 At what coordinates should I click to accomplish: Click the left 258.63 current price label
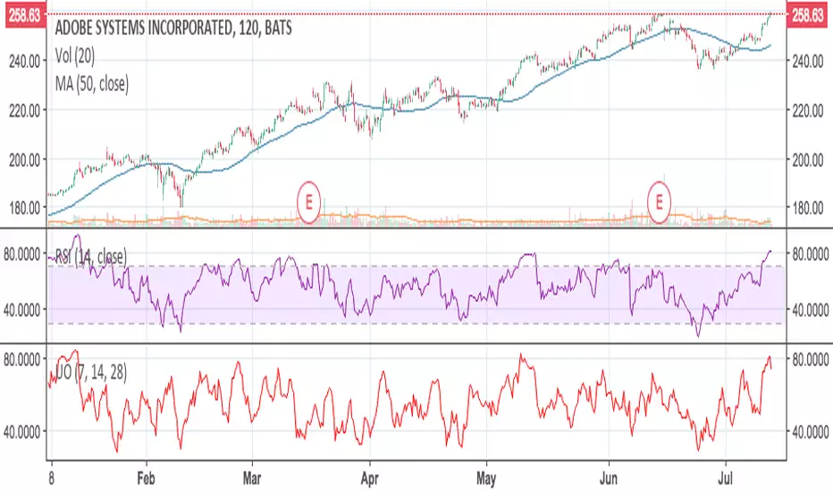pyautogui.click(x=24, y=15)
